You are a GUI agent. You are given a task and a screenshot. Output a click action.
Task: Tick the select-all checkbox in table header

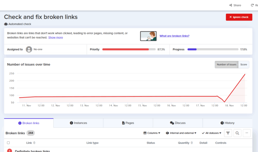click(x=8, y=143)
